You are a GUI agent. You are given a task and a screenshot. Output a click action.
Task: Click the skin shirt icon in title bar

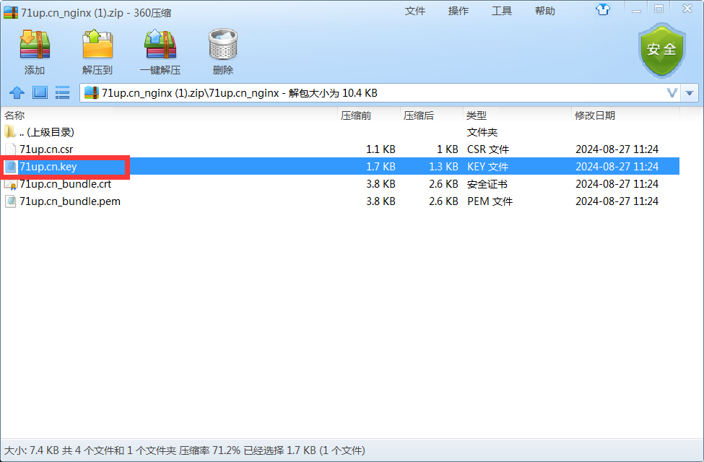coord(602,9)
